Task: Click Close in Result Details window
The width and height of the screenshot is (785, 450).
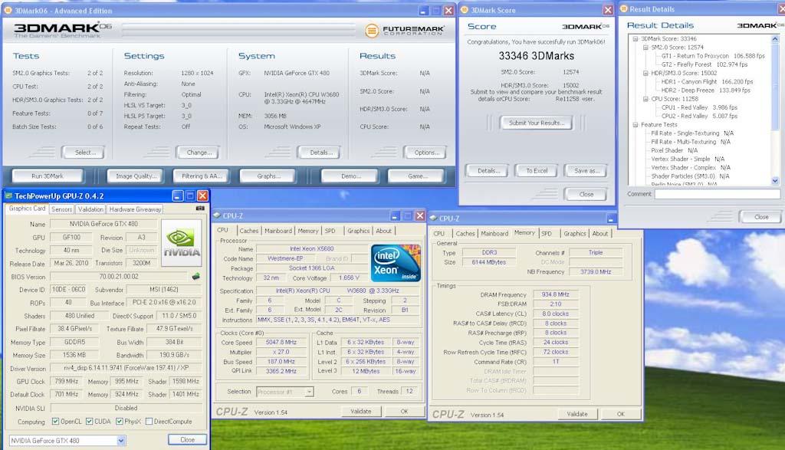Action: [761, 217]
